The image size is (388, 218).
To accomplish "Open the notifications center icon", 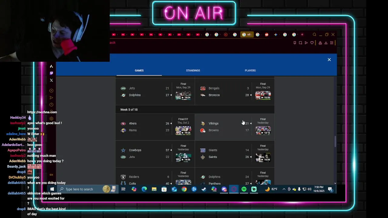I will 330,190.
